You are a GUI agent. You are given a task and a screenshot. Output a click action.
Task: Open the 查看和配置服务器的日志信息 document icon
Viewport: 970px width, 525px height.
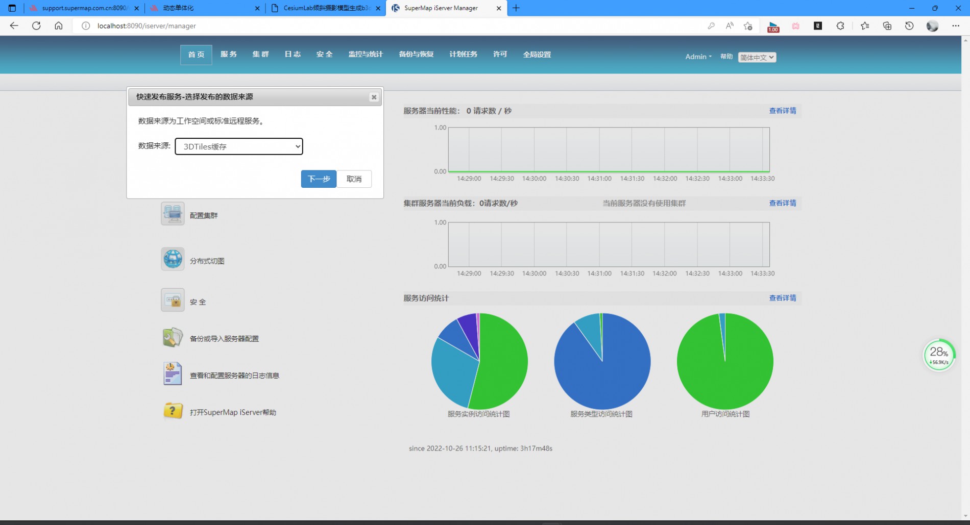[x=173, y=373]
